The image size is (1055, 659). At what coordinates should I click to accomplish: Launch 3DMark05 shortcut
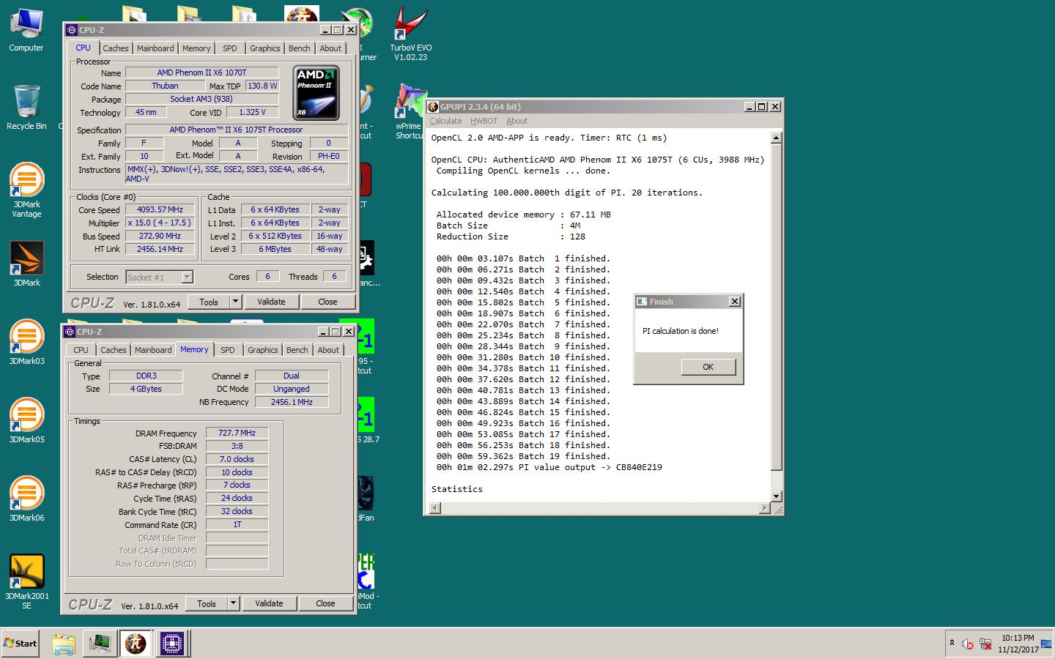[26, 420]
